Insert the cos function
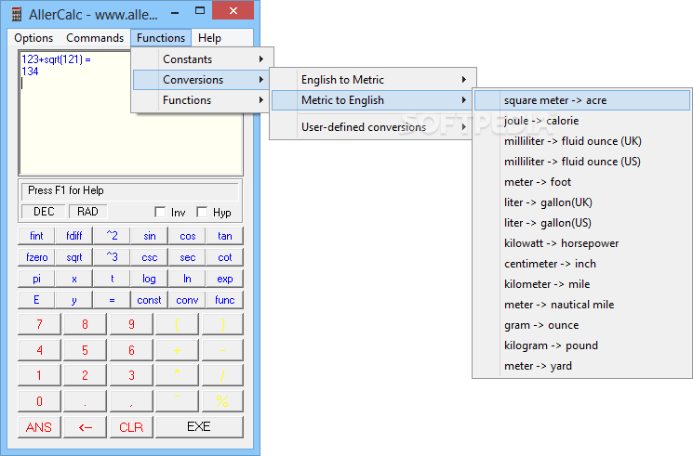The height and width of the screenshot is (456, 693). 187,236
